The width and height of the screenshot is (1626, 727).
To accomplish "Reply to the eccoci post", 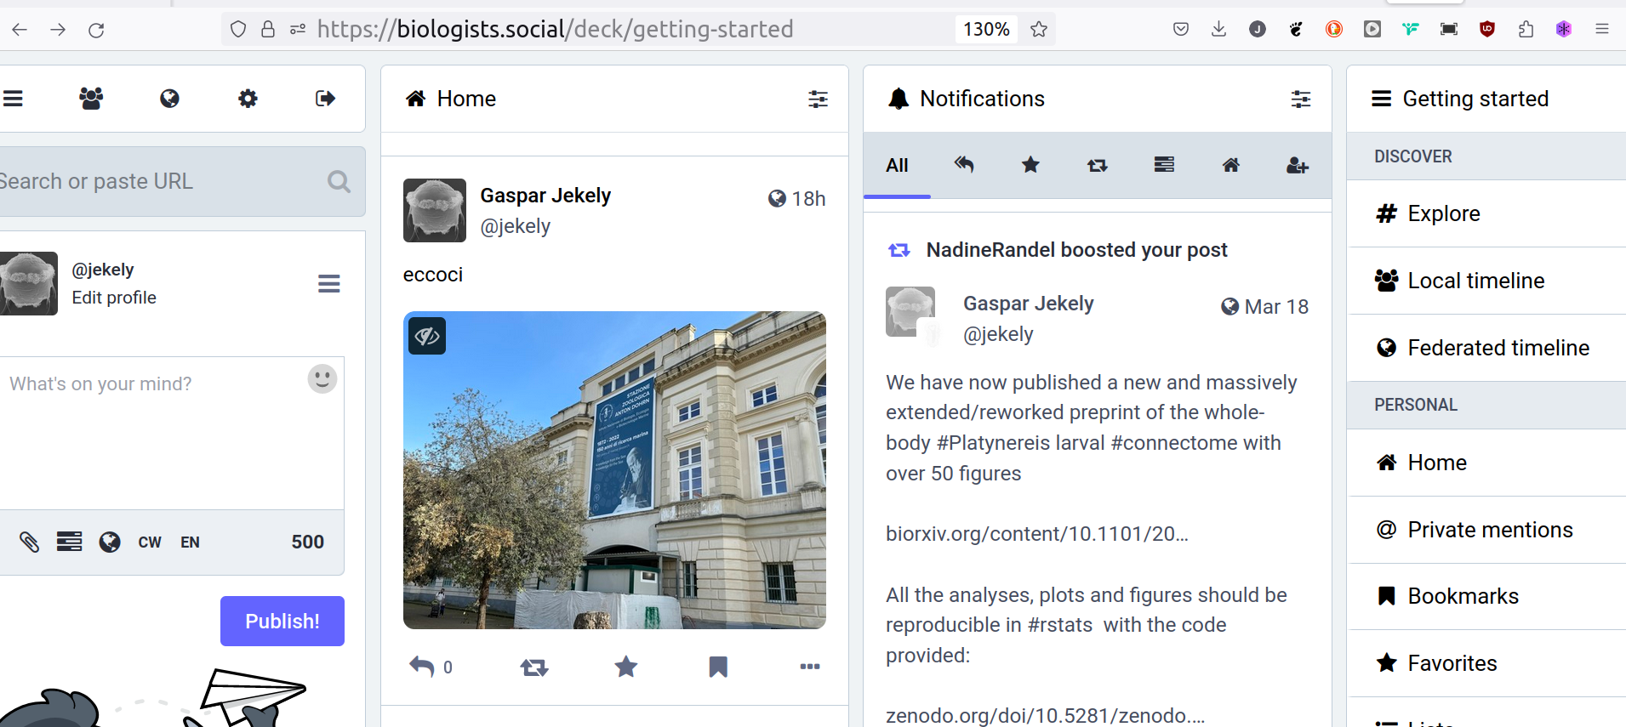I will point(422,667).
